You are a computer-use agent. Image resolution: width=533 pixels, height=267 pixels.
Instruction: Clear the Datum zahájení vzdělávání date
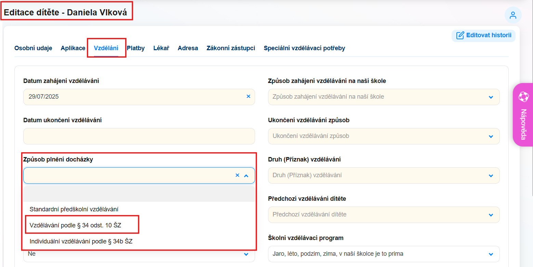249,97
